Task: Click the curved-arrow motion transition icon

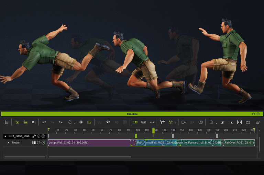Action: 162,122
